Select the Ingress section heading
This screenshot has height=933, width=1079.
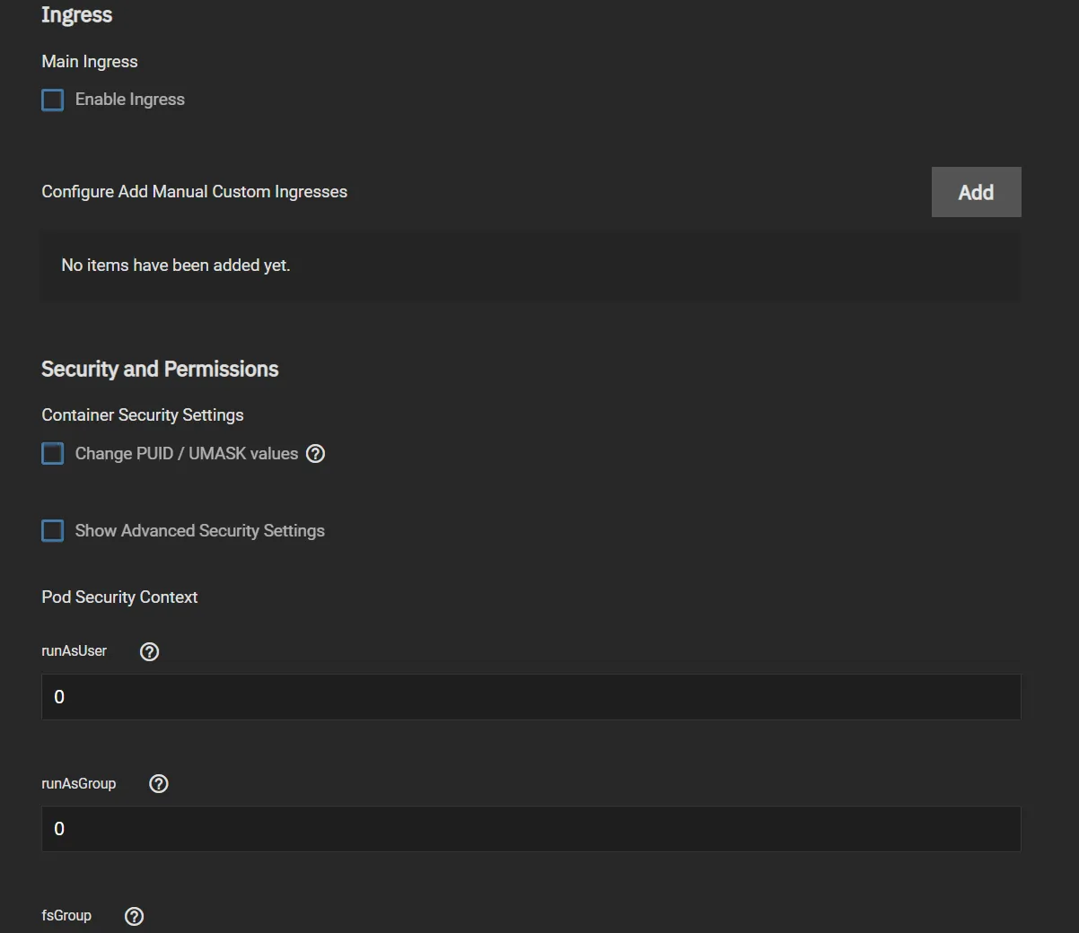pos(76,14)
